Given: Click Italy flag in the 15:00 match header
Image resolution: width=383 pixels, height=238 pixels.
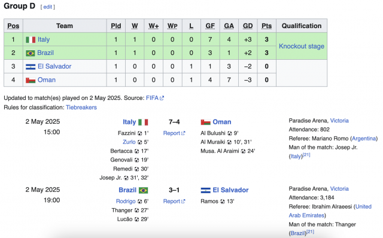Looking at the screenshot, I should (x=143, y=122).
